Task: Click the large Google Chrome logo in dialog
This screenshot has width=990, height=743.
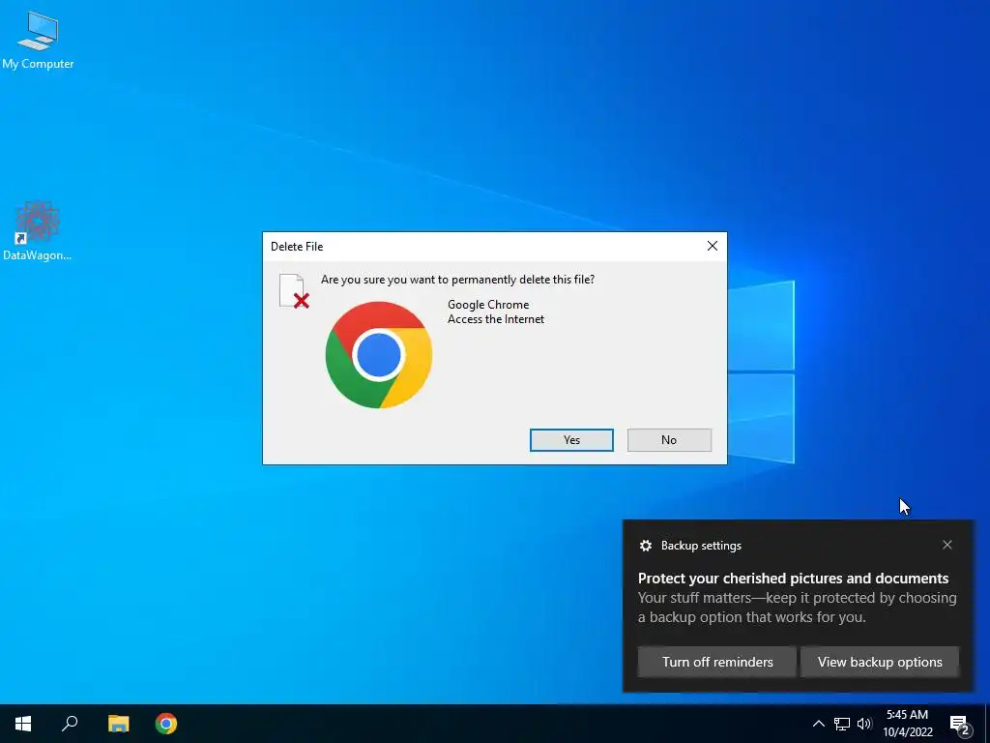Action: pos(379,355)
